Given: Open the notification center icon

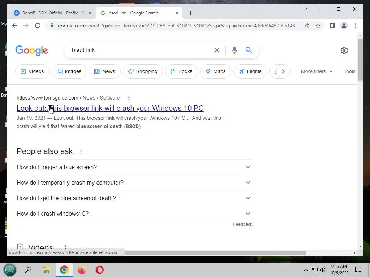Looking at the screenshot, I should (x=358, y=270).
